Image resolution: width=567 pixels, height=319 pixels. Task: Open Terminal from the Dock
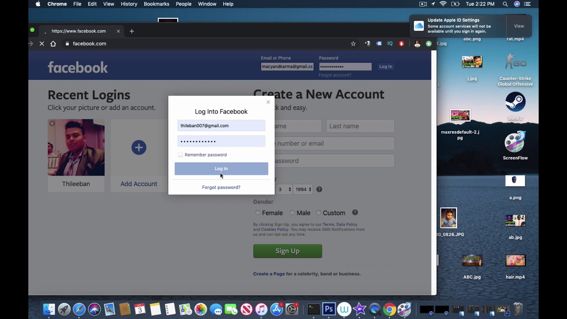coord(314,309)
